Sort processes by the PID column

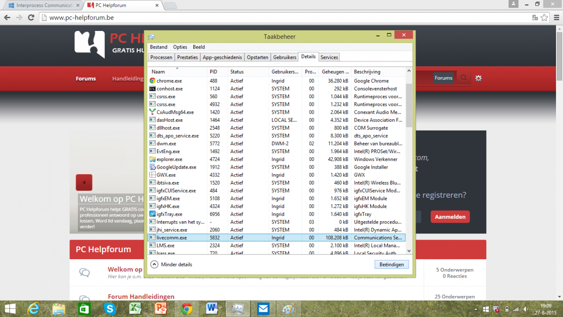click(213, 72)
